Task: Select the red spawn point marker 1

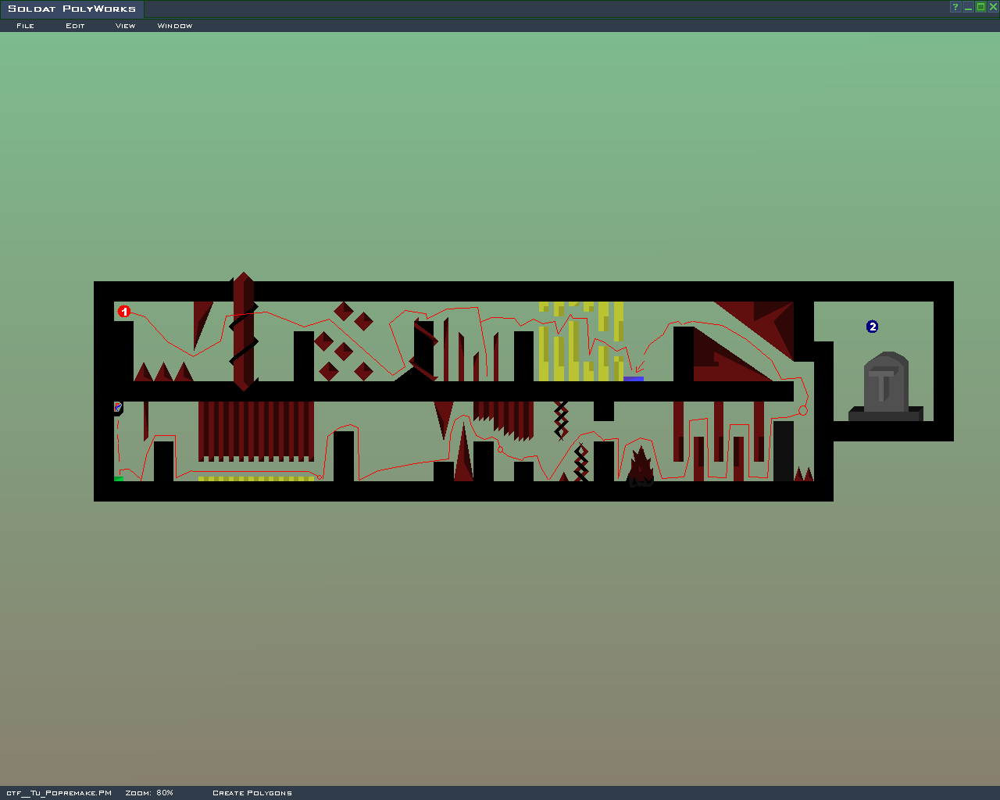Action: [123, 312]
